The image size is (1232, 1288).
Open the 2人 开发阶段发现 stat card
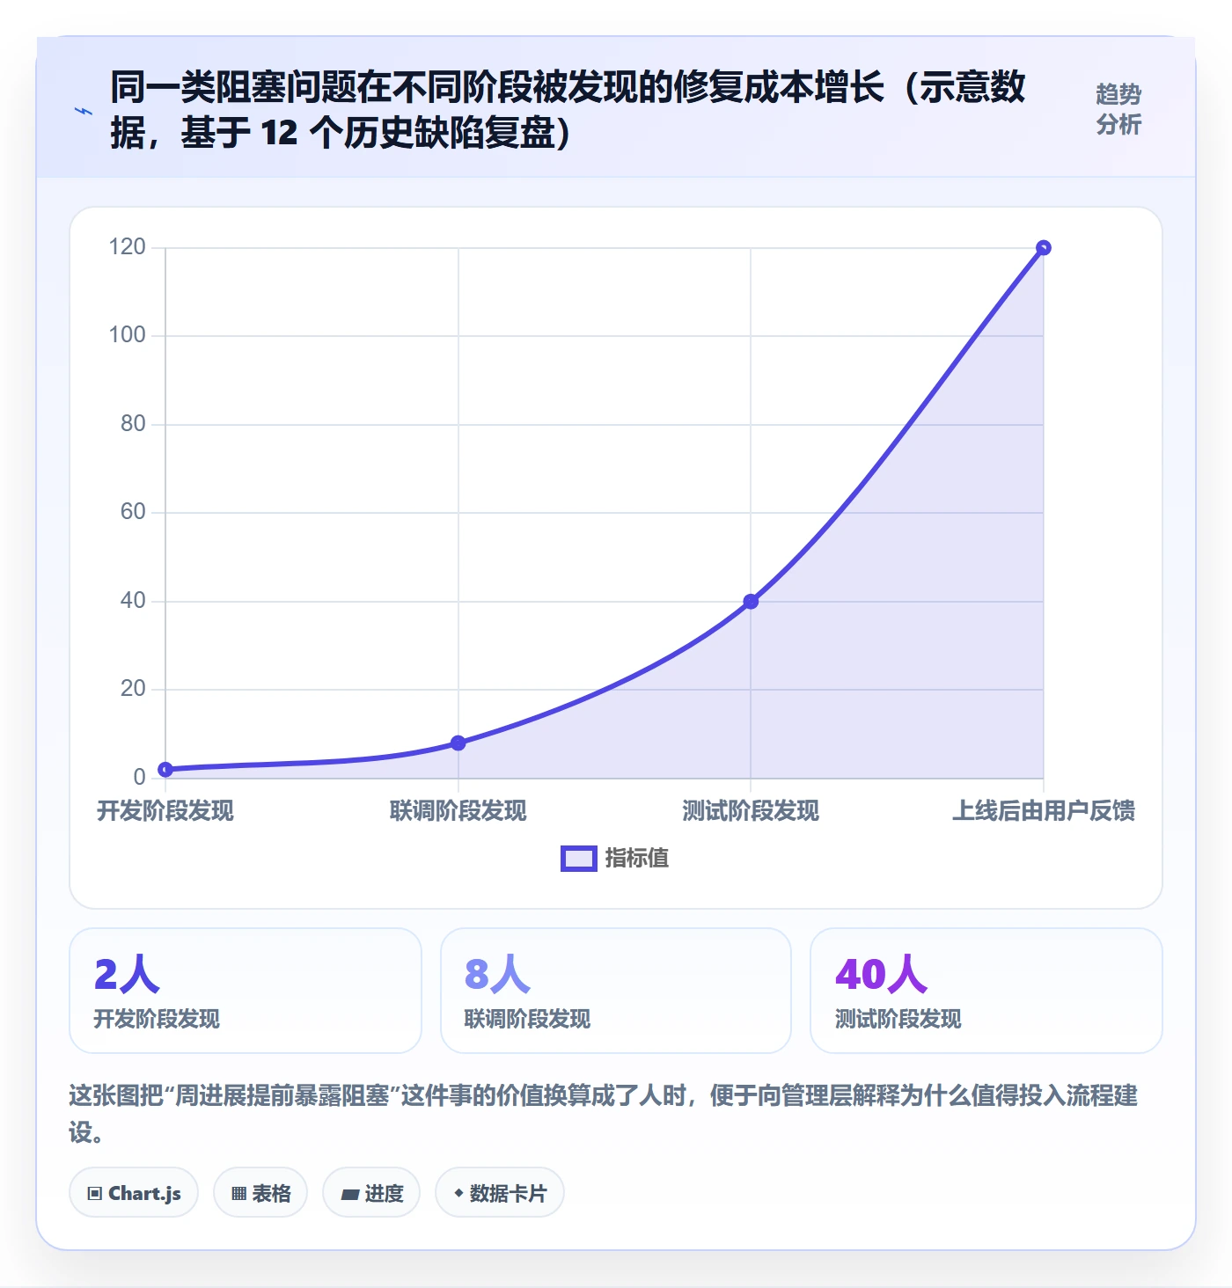[x=246, y=991]
